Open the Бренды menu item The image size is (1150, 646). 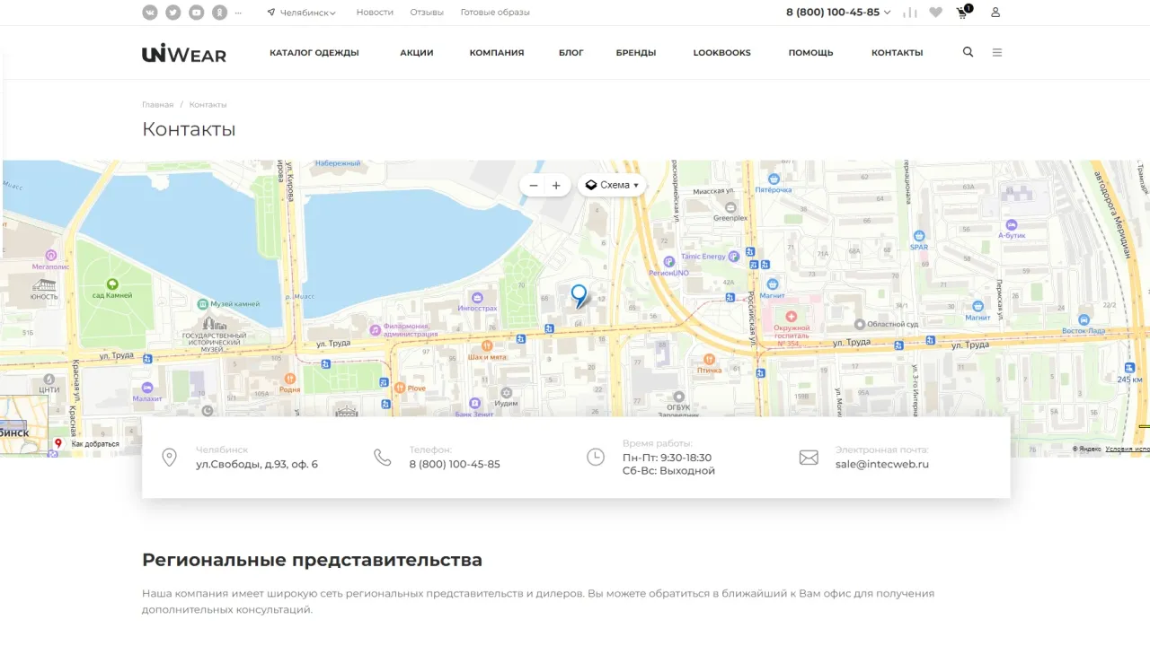pyautogui.click(x=636, y=53)
